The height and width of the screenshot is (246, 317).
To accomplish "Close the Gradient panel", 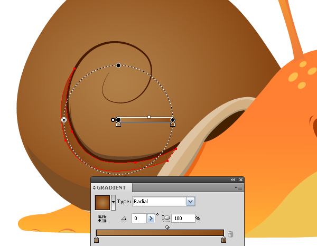I will (241, 180).
